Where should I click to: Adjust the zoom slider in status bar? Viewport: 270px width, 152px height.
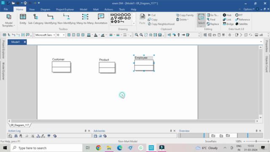tap(256, 141)
